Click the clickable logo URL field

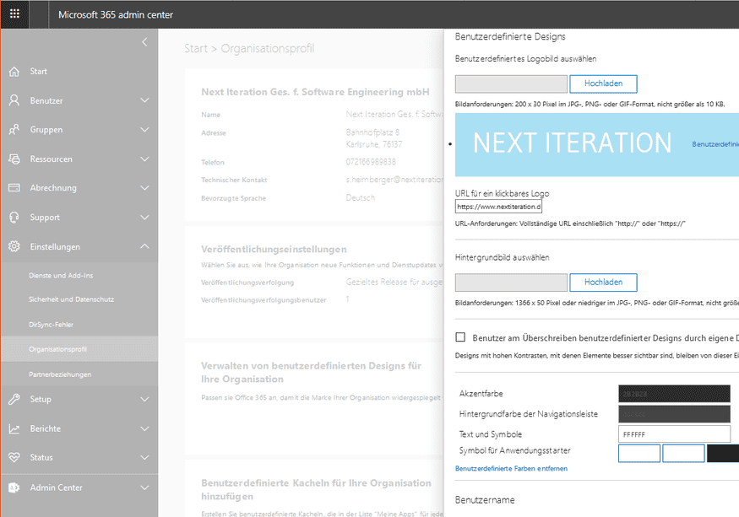pos(498,207)
